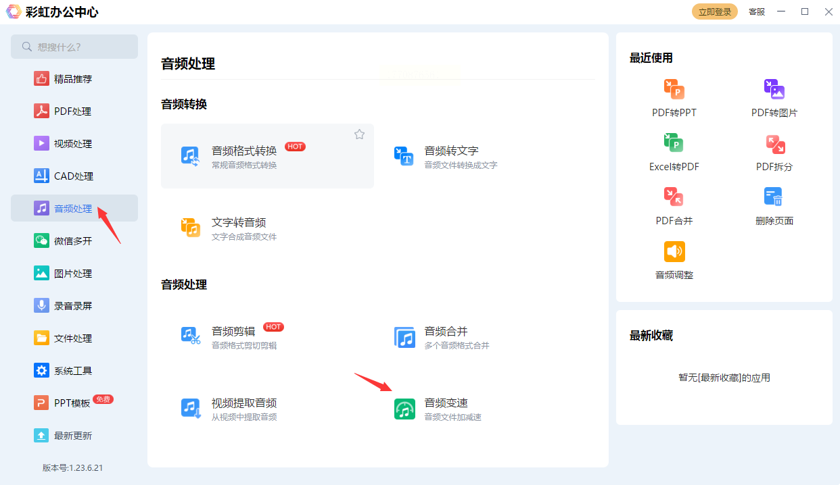Open the 视频提取音频 tool icon
Screen dimensions: 840x485
[x=191, y=408]
